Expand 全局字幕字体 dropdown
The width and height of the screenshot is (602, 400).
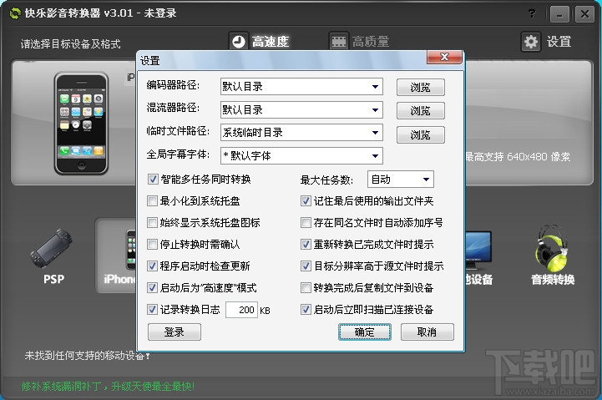[x=375, y=156]
